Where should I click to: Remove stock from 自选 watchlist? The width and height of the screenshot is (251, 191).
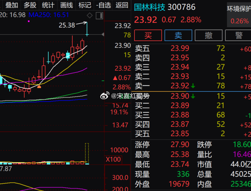coord(103,5)
